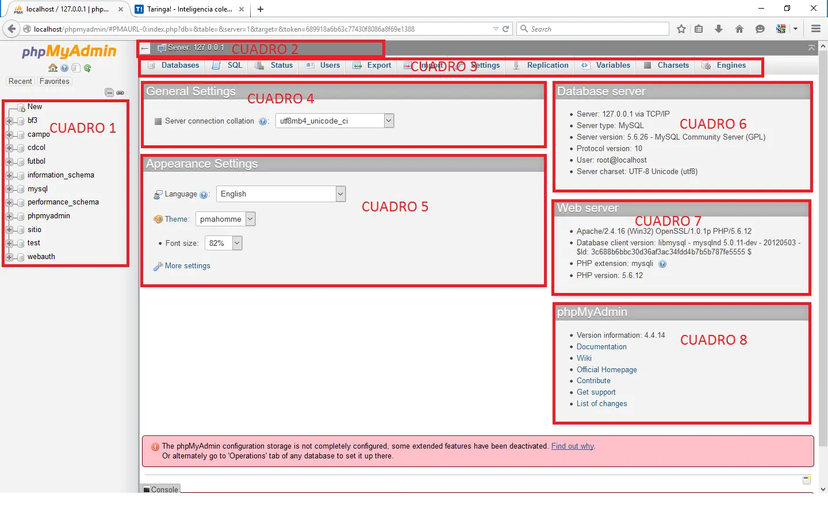Open phpMyAdmin documentation help icon in sidebar

[64, 68]
